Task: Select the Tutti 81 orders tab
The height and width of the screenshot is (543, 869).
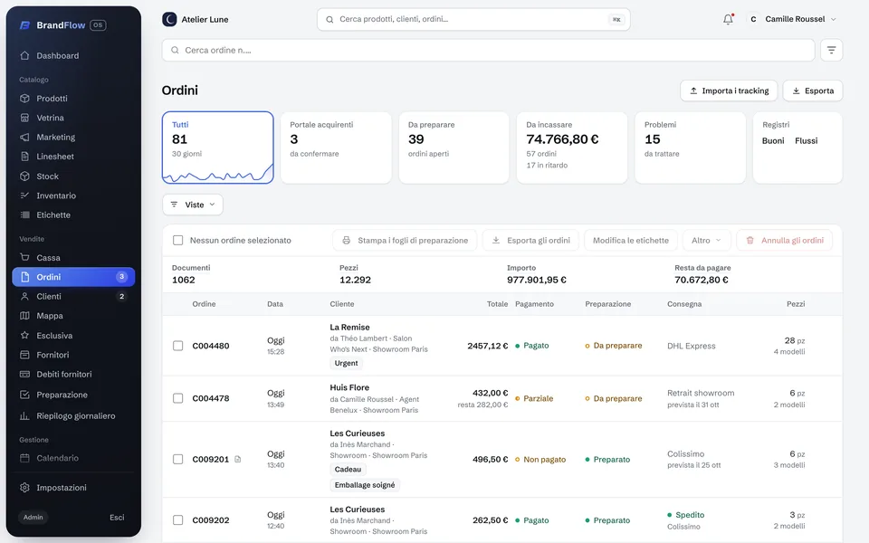Action: pos(218,148)
